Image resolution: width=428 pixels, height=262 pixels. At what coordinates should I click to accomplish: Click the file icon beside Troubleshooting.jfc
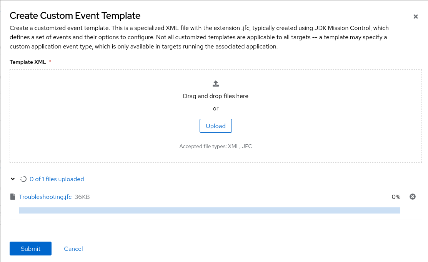point(13,197)
